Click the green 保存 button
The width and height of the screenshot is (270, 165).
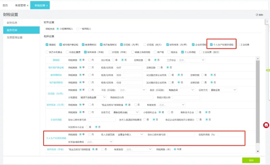coord(251,160)
